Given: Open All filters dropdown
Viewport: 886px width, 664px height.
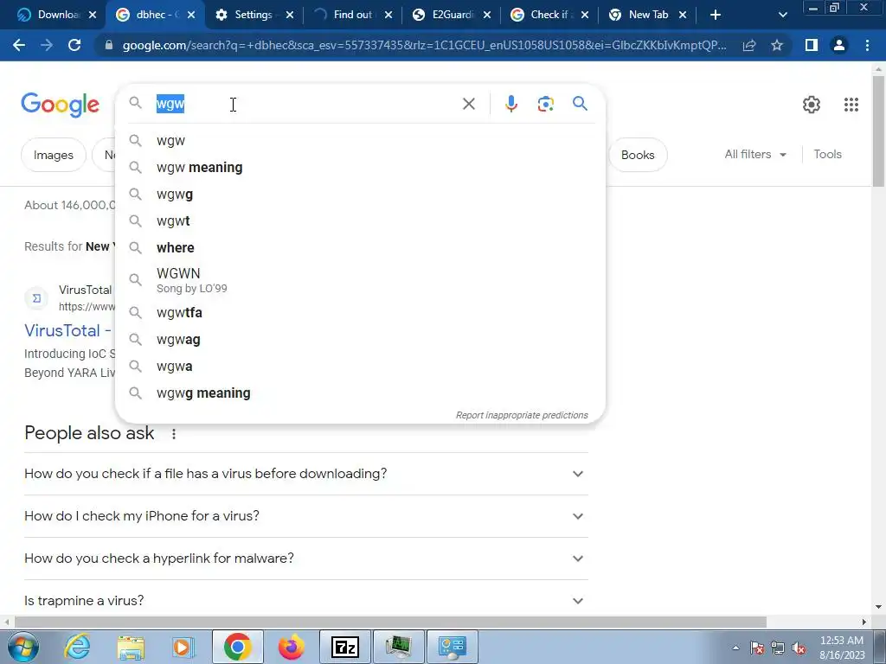Looking at the screenshot, I should coord(754,154).
